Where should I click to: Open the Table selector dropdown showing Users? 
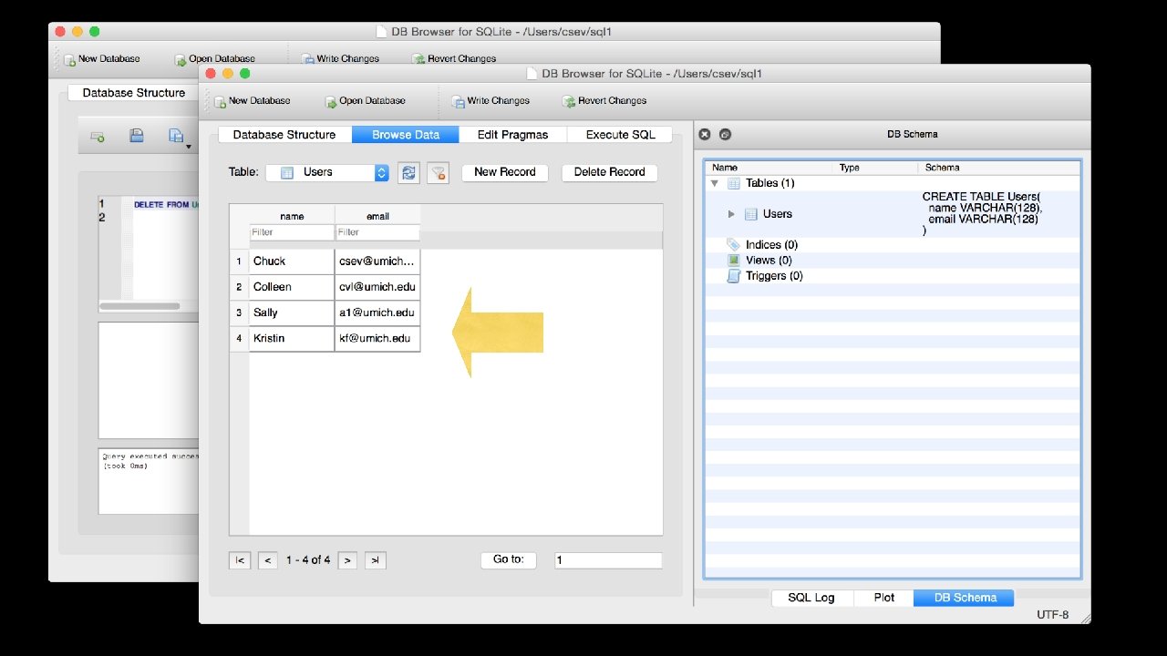coord(327,172)
